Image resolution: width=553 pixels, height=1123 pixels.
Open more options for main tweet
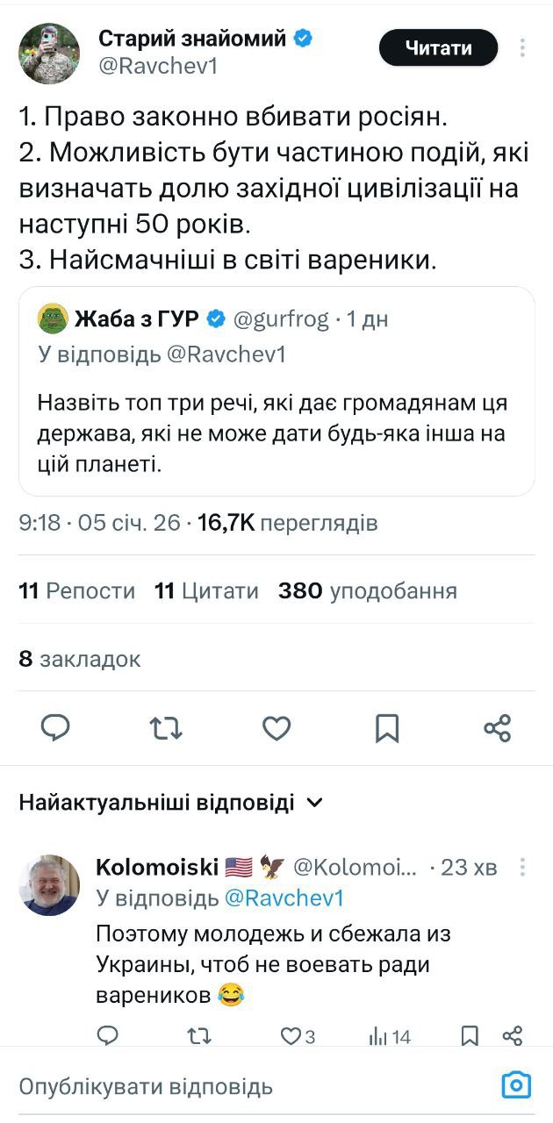click(524, 47)
